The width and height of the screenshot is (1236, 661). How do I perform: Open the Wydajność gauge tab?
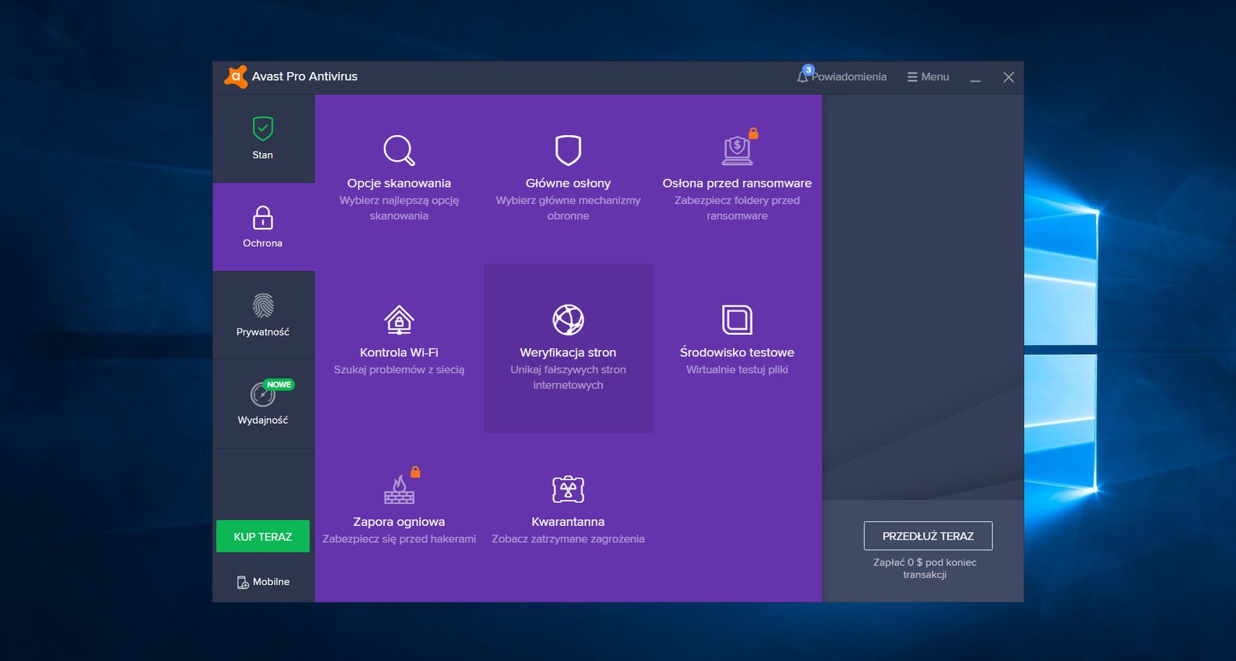[x=263, y=404]
